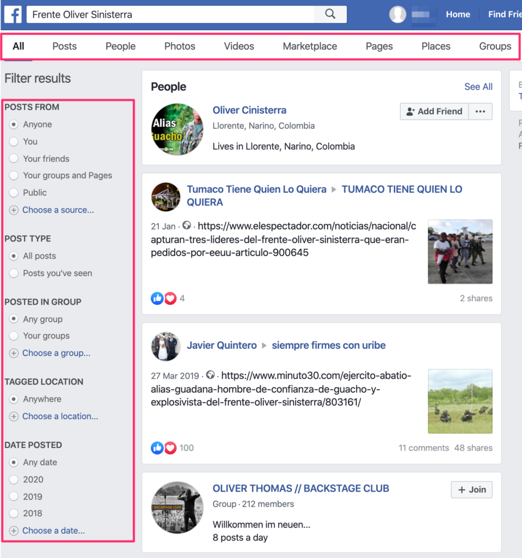This screenshot has width=522, height=558.
Task: Select Your friends radio option
Action: 14,159
